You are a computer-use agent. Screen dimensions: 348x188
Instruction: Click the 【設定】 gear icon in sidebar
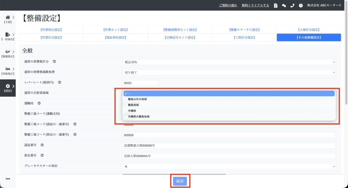[7, 87]
